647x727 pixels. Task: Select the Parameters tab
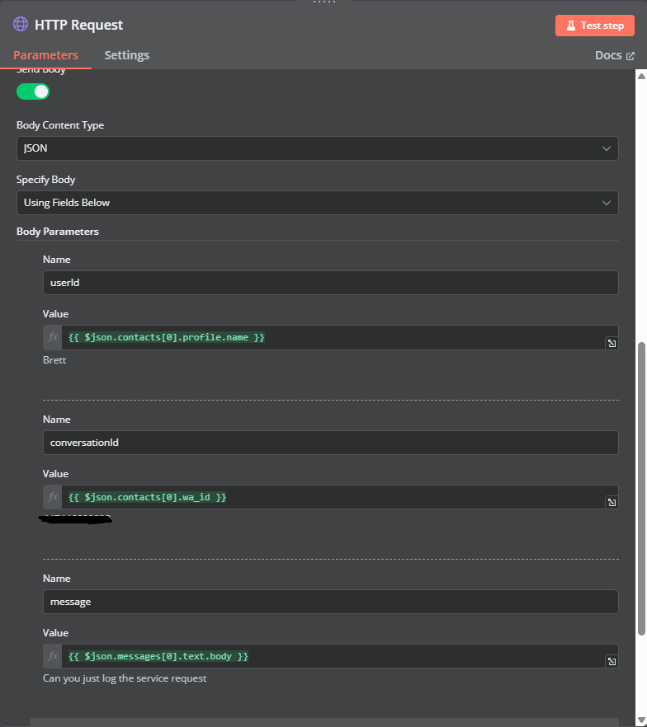(45, 55)
